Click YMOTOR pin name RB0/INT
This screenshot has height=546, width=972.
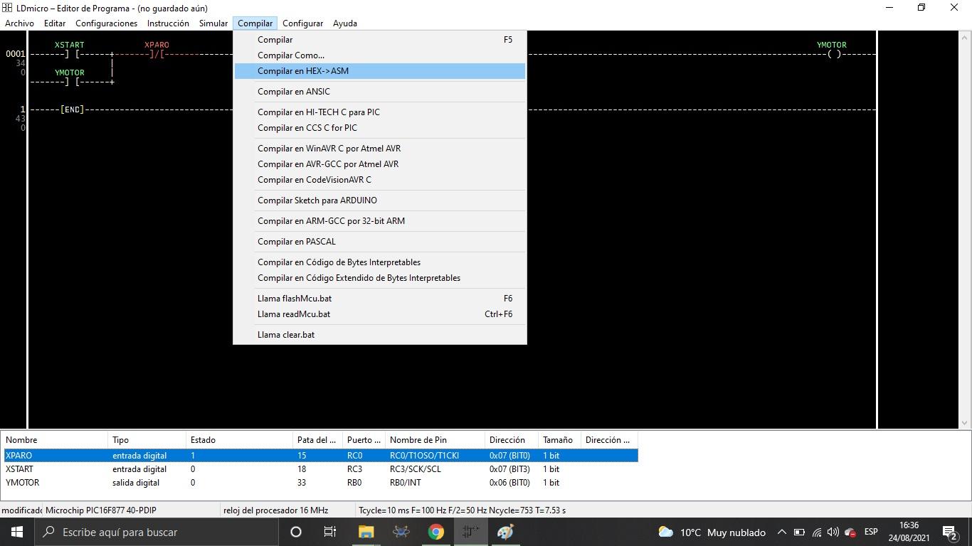coord(406,483)
